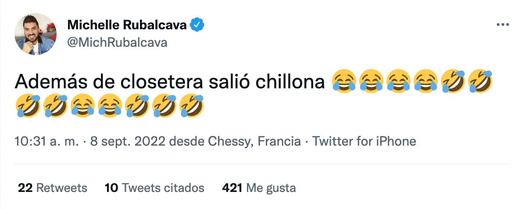
Task: Click the blue verified badge
Action: [x=197, y=26]
